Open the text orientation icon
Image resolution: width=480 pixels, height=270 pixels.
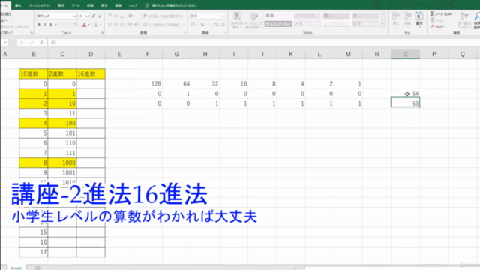(131, 16)
